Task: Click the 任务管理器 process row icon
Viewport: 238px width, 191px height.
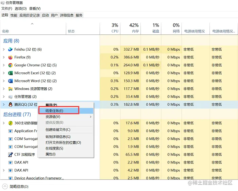Action: tap(10, 97)
